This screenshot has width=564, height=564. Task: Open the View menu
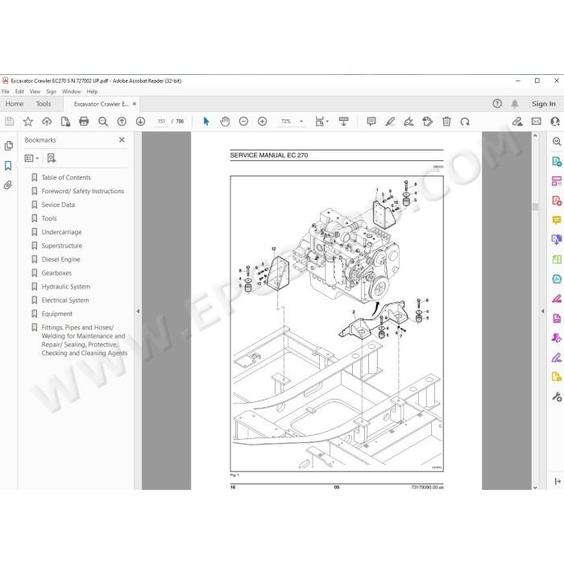(x=35, y=91)
